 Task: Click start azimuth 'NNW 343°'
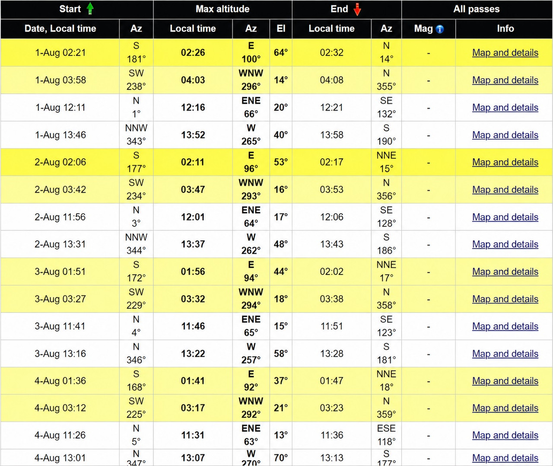coord(136,134)
